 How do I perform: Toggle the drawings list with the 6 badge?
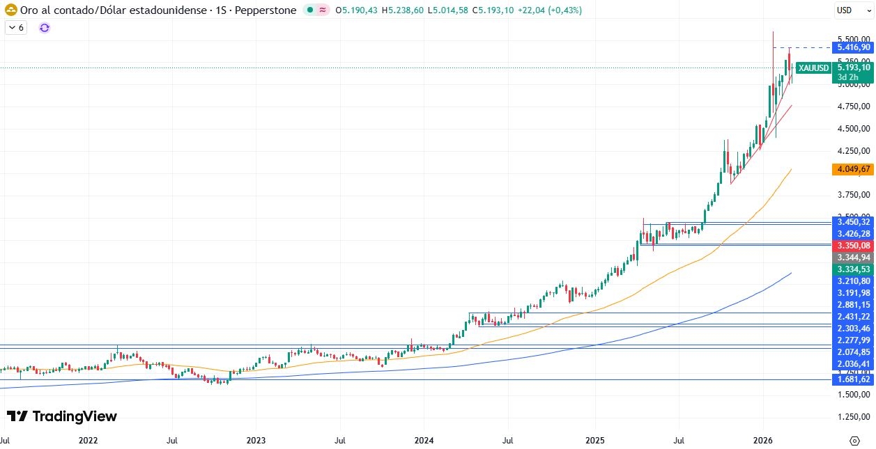[x=17, y=28]
